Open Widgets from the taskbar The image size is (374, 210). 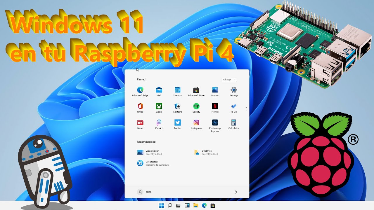[187, 205]
